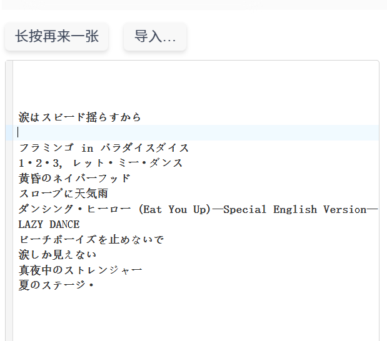387x341 pixels.
Task: Click the 长按再来一张 button
Action: 57,37
